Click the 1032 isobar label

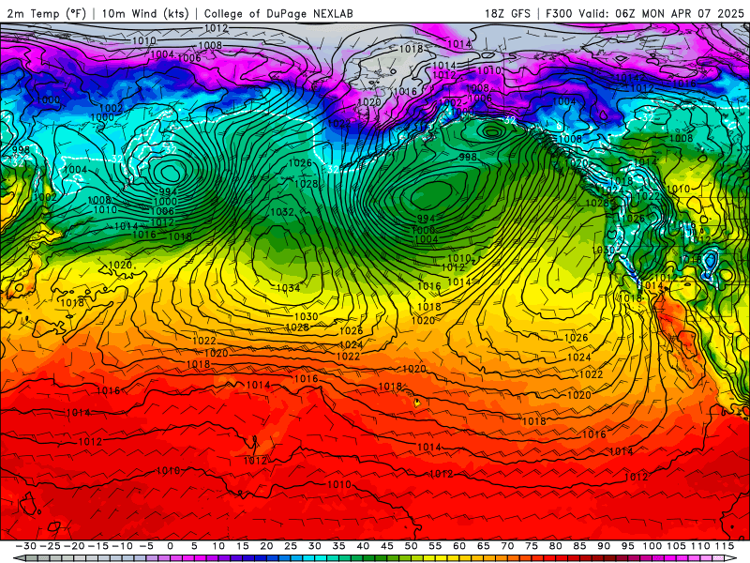click(x=282, y=212)
